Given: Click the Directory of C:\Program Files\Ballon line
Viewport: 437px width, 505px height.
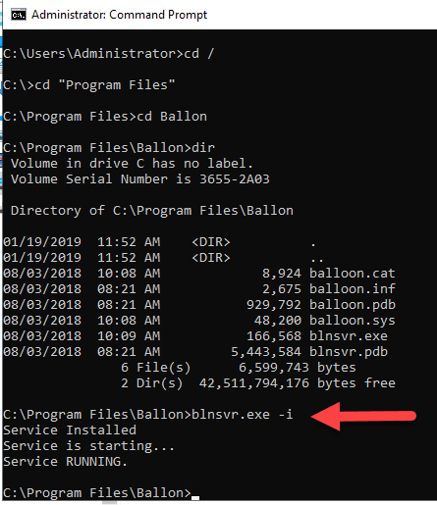Looking at the screenshot, I should click(152, 211).
